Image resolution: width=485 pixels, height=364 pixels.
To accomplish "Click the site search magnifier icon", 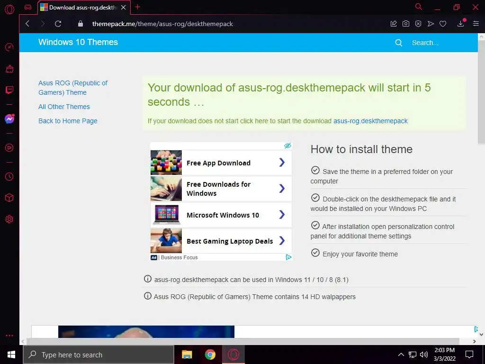I will pyautogui.click(x=399, y=43).
